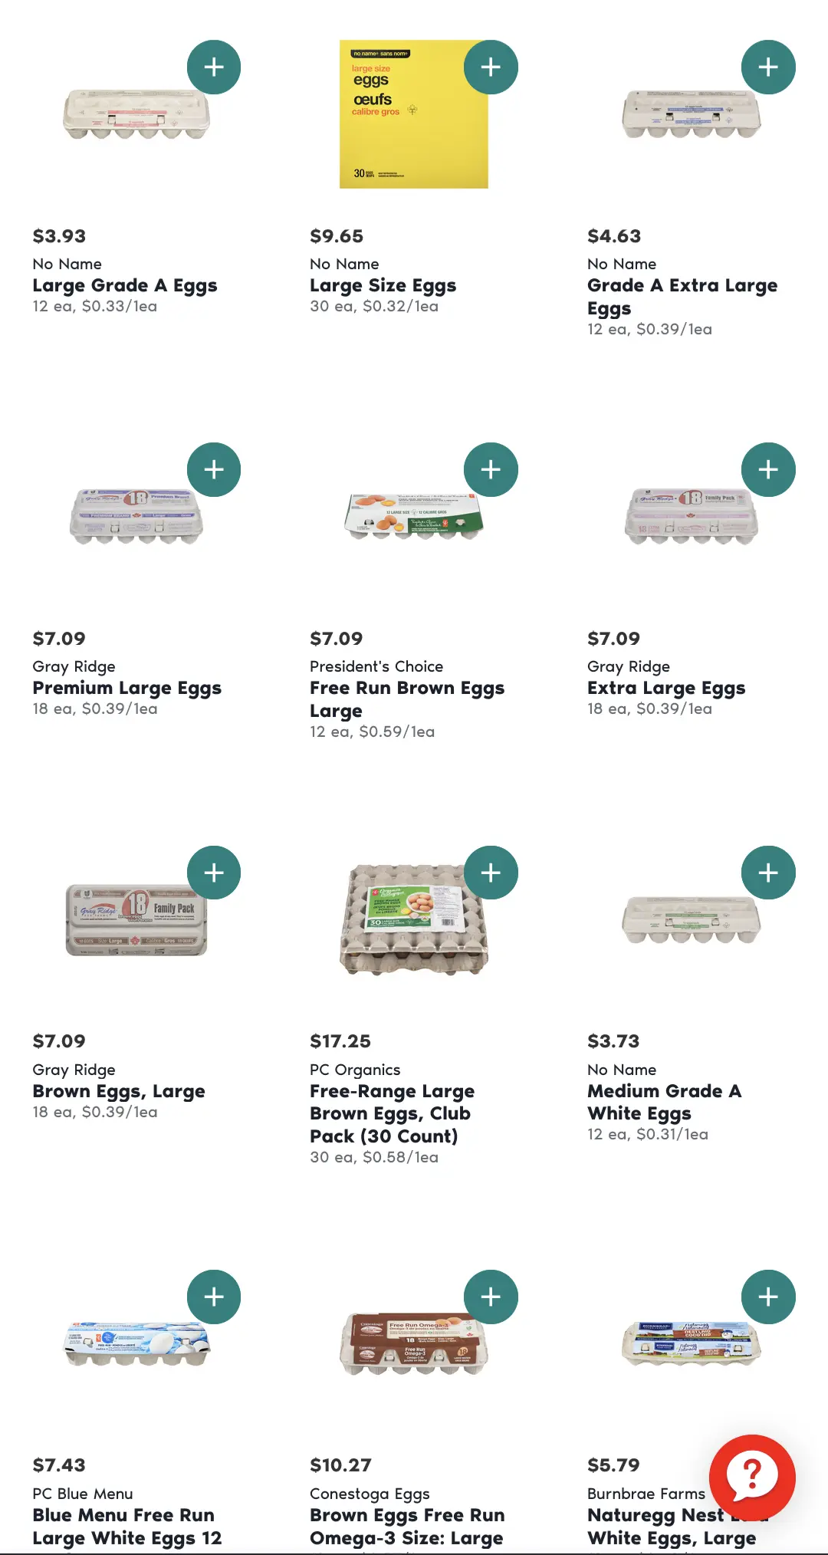
Task: Add No Name Extra Large Eggs to cart
Action: (768, 67)
